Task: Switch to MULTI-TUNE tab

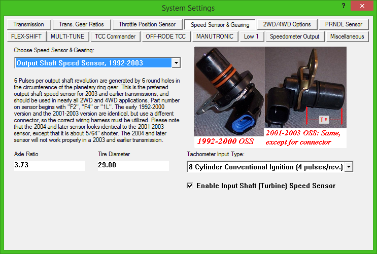Action: (x=67, y=37)
